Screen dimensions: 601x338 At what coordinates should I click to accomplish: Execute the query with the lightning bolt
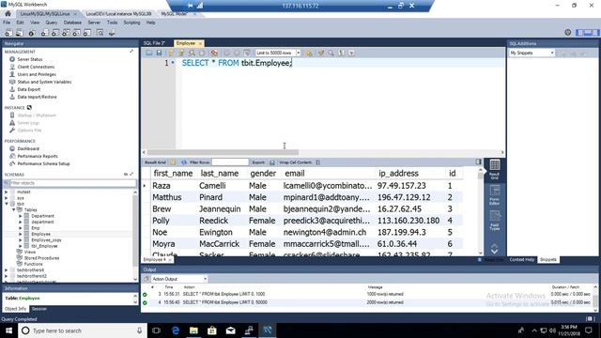pyautogui.click(x=171, y=53)
